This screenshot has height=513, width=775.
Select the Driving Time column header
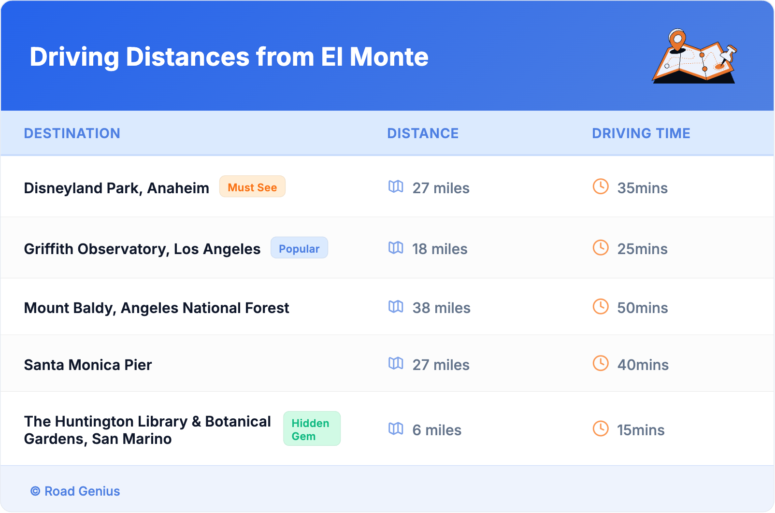point(641,133)
